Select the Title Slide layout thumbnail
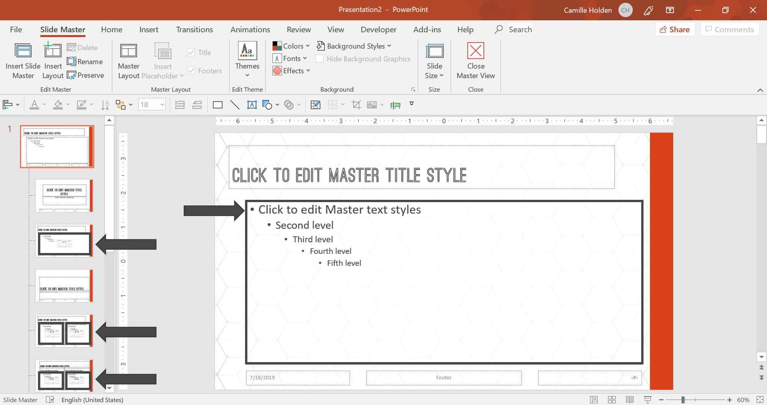This screenshot has width=767, height=405. pyautogui.click(x=64, y=196)
